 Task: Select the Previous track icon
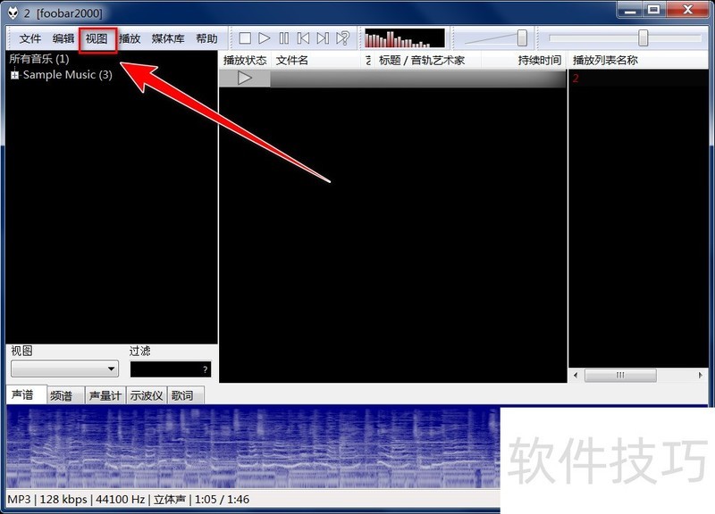[x=303, y=38]
